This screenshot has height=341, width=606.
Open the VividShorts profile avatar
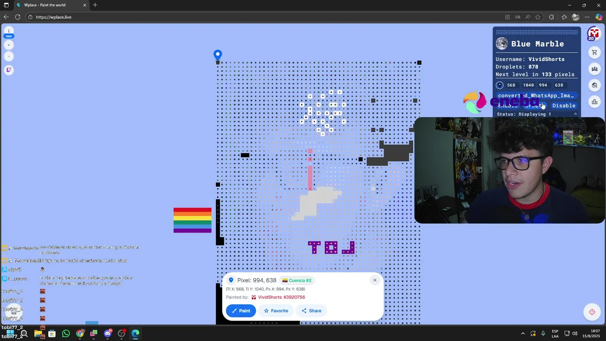click(594, 34)
